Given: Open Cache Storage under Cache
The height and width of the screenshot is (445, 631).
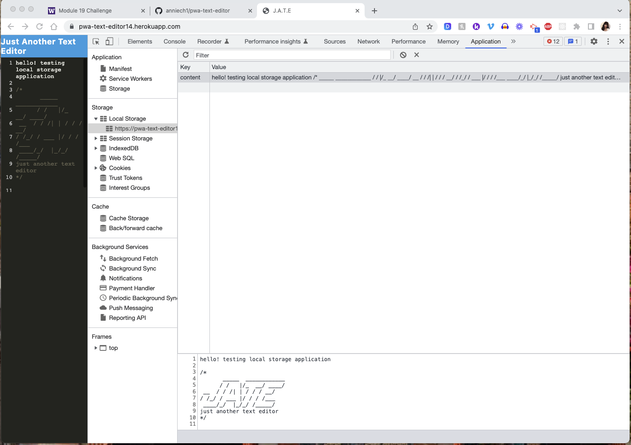Looking at the screenshot, I should [x=129, y=218].
